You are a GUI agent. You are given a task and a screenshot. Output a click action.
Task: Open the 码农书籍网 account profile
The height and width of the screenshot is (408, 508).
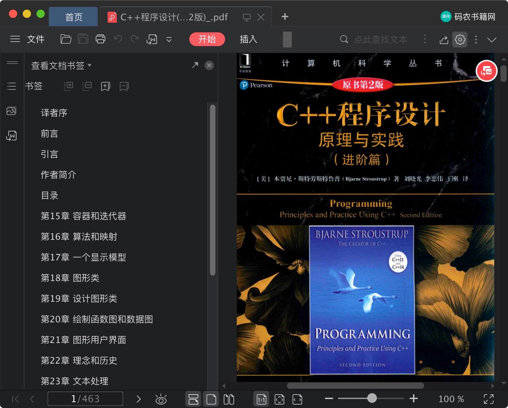coord(468,17)
